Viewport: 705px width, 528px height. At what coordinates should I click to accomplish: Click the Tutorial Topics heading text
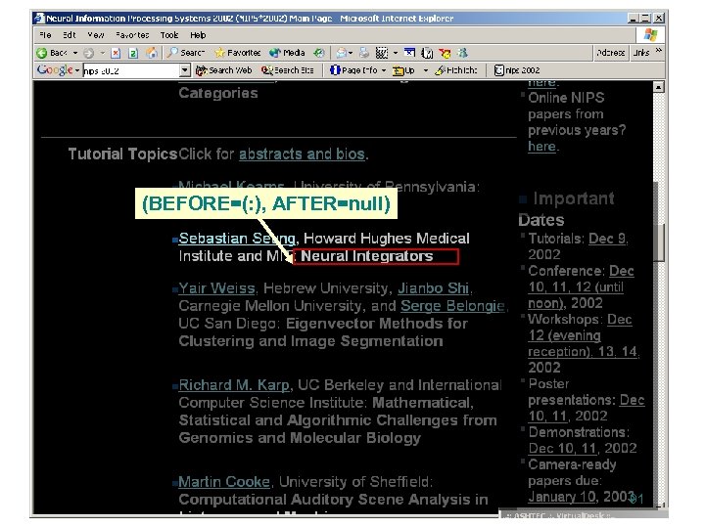(122, 154)
